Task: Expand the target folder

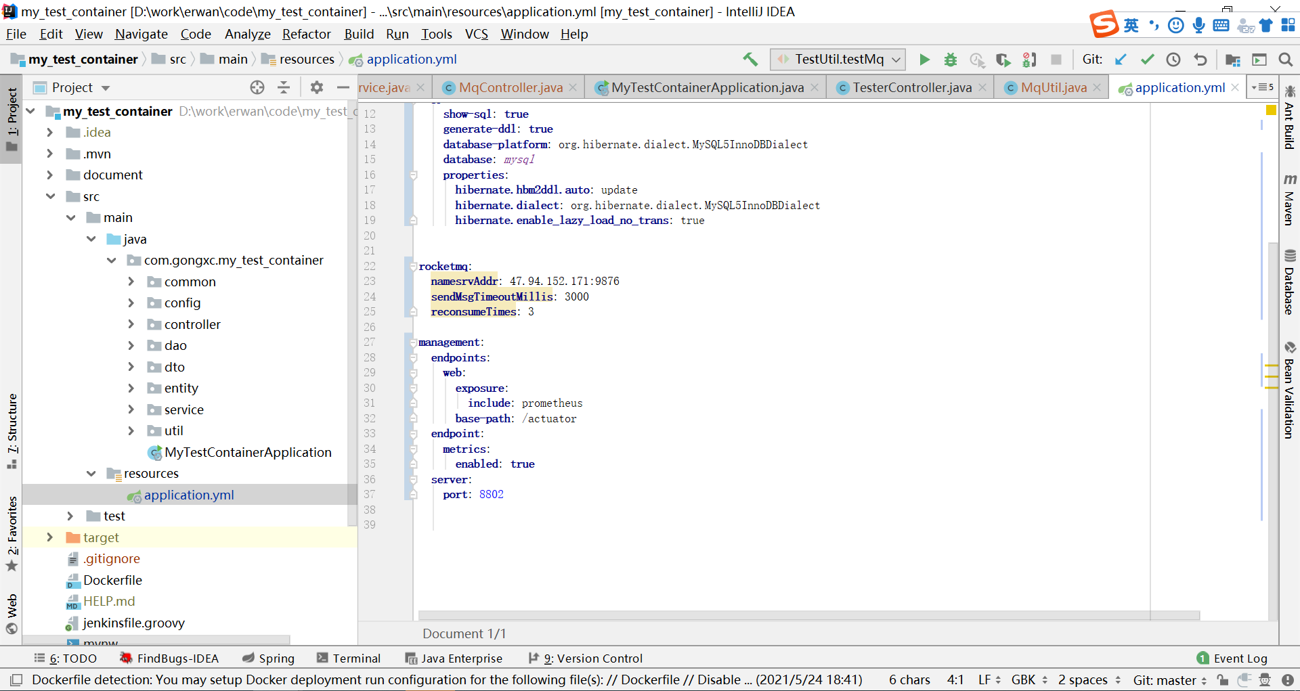Action: pos(49,537)
